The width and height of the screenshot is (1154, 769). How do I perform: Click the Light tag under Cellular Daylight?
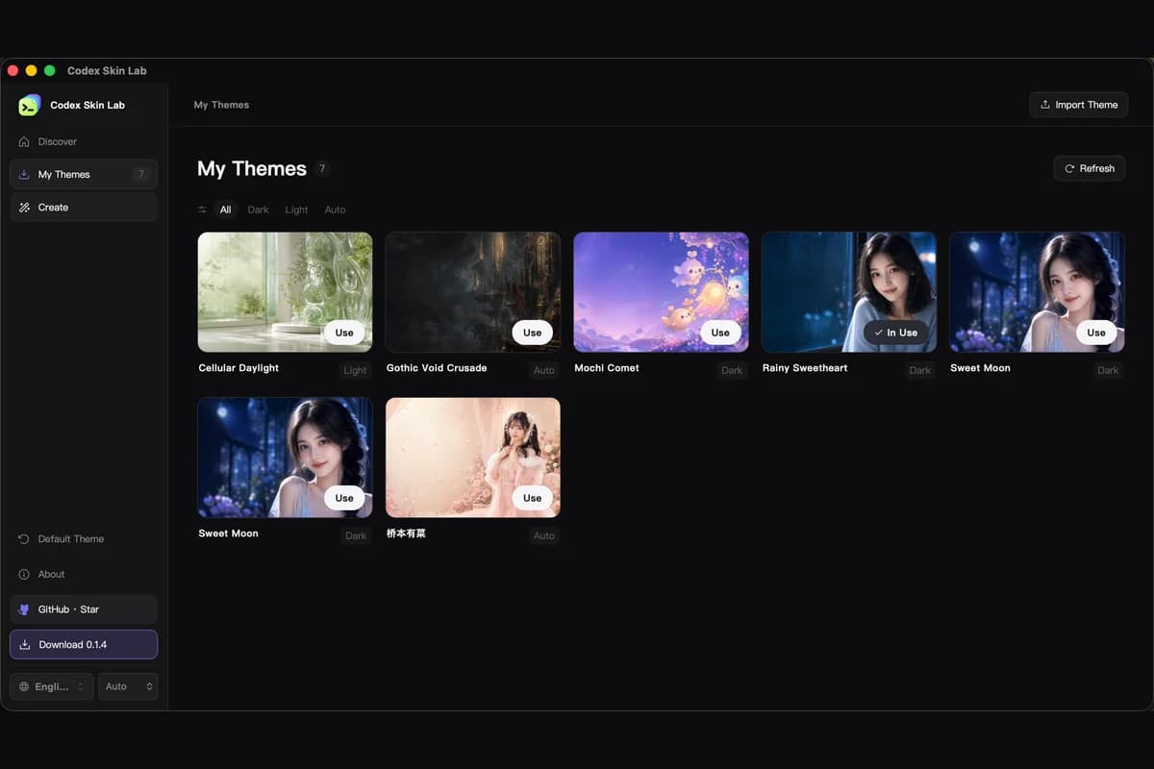pyautogui.click(x=356, y=370)
